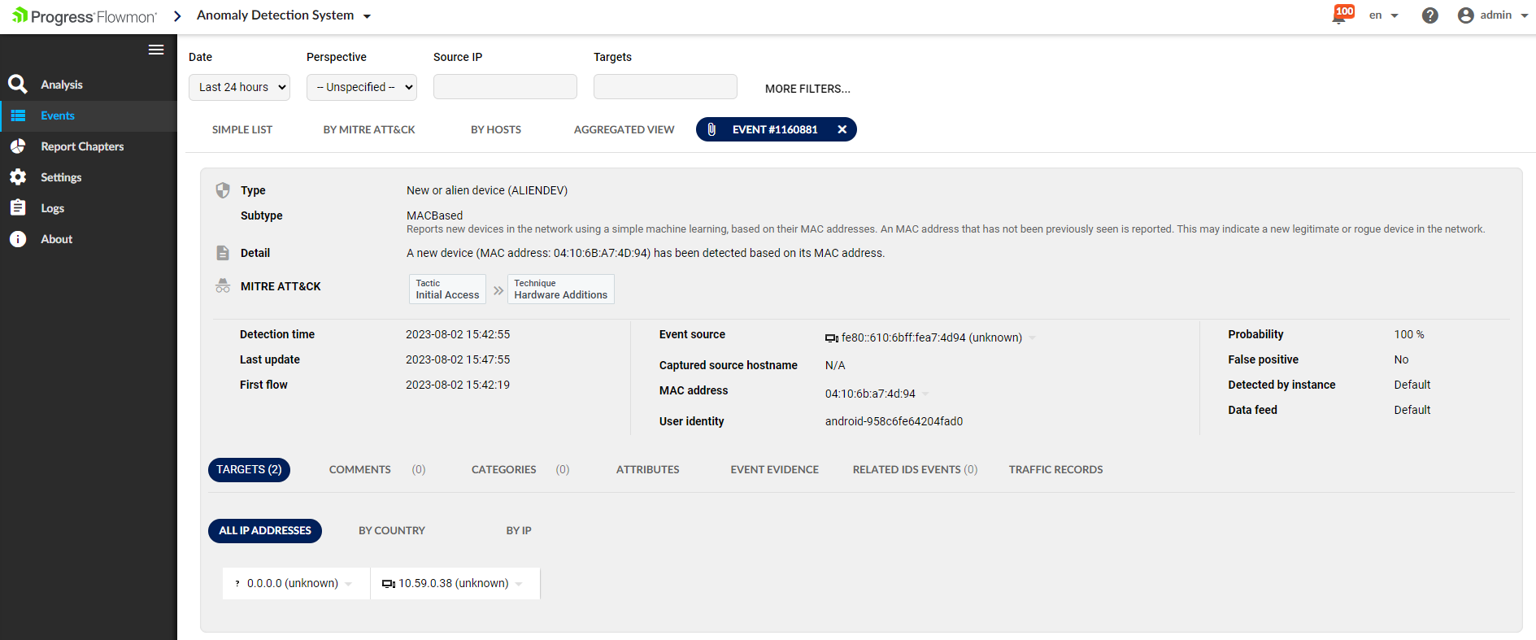
Task: Click More Filters link
Action: point(807,89)
